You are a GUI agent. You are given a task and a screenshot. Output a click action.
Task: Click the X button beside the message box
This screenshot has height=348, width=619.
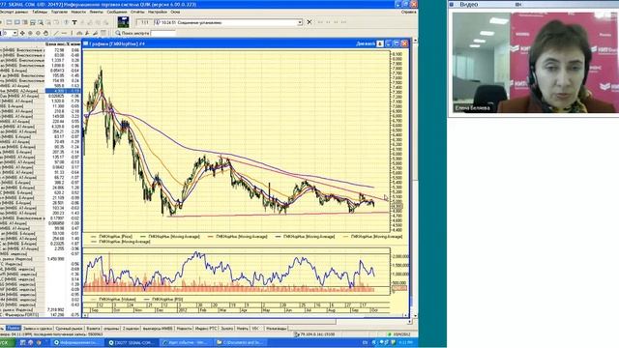pos(309,22)
